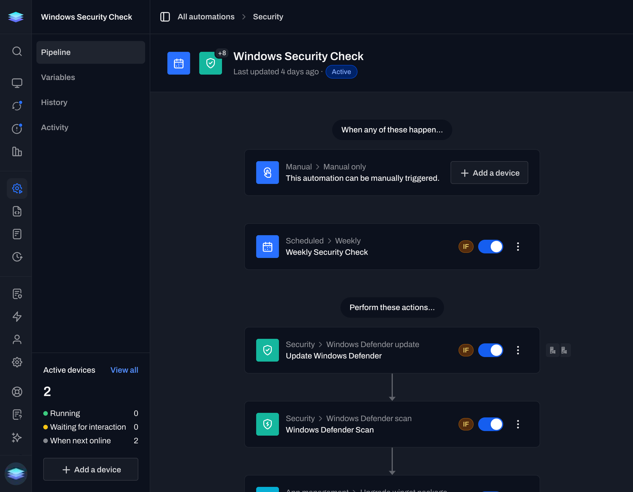This screenshot has height=492, width=633.
Task: Select the Pipeline tab
Action: [91, 52]
